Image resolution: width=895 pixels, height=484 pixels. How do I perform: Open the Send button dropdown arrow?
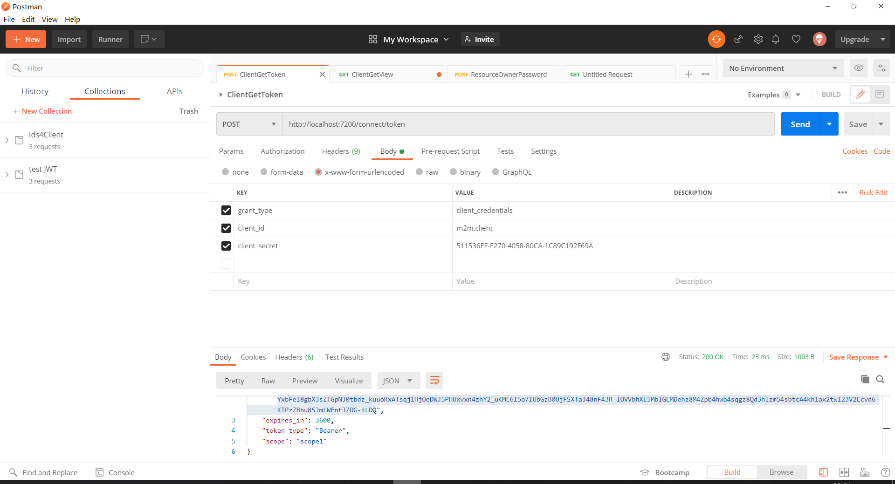[829, 124]
